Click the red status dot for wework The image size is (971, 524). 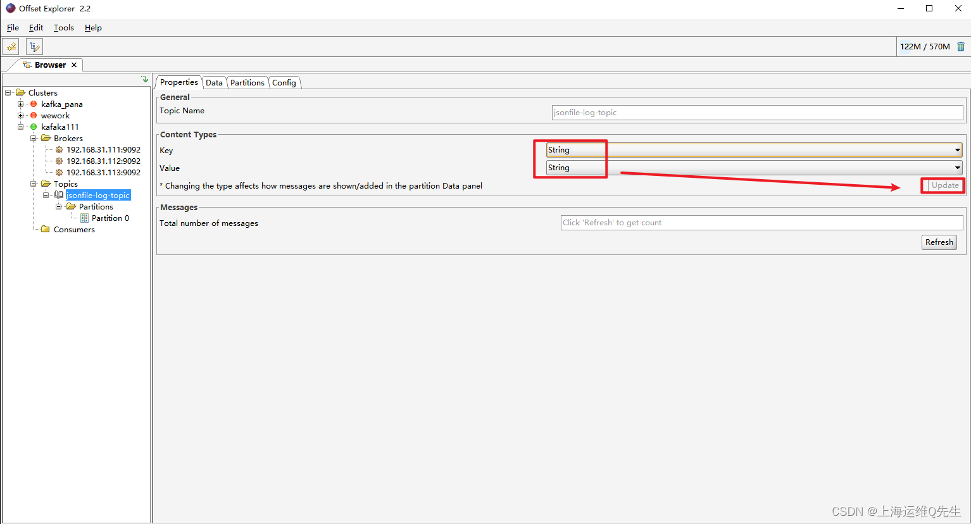(34, 115)
